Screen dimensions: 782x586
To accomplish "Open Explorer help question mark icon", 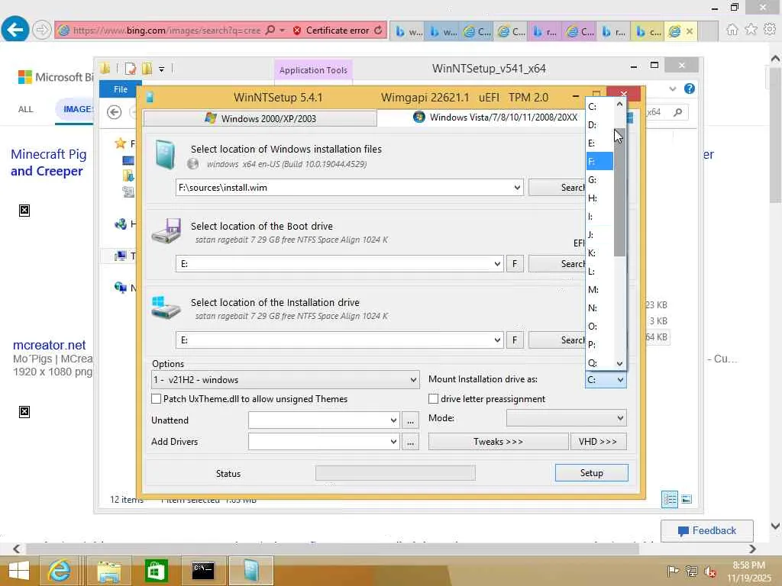I will [690, 89].
